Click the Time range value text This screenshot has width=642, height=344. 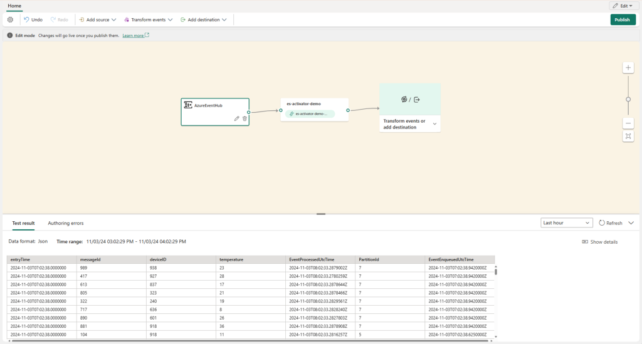[x=136, y=242]
